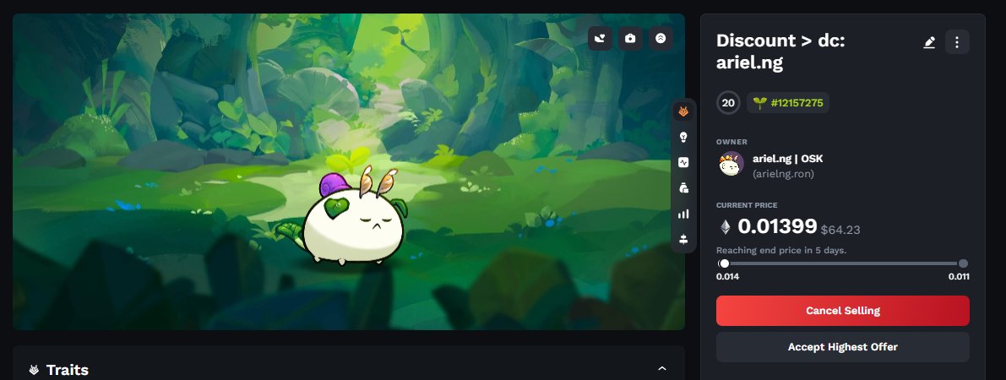Click the Accept Highest Offer button

pos(842,347)
